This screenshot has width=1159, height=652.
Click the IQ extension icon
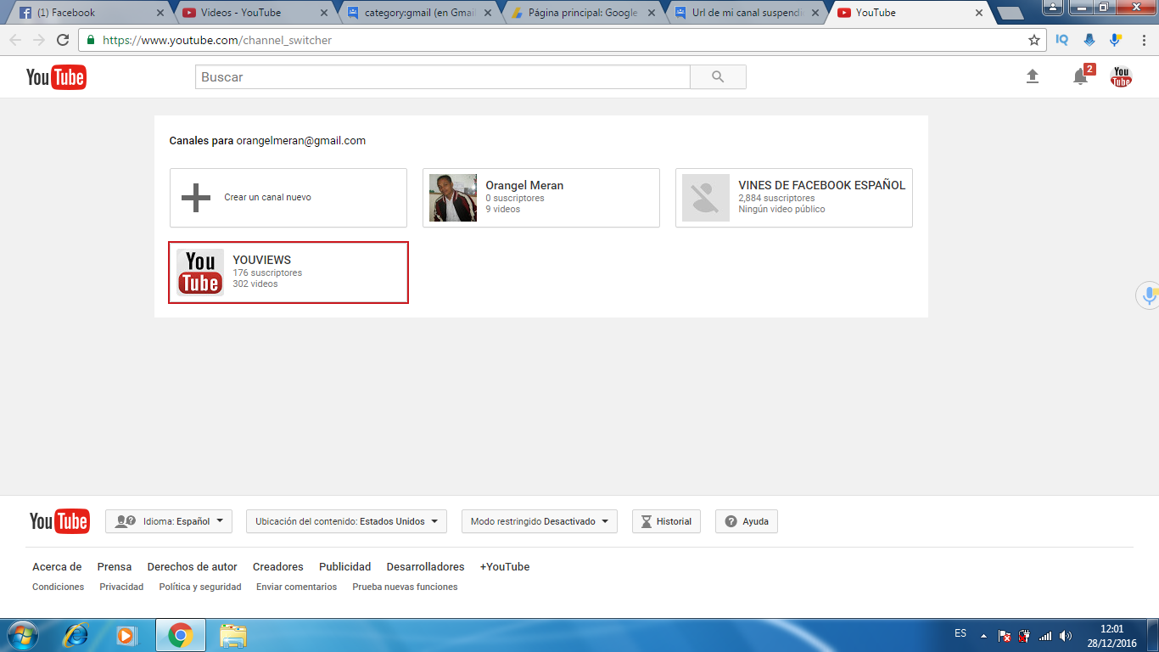1062,40
